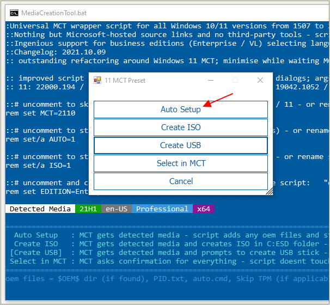Click the 'outstanding refactoring around Windows 11' line
Viewport: 330px width, 305px height.
point(167,61)
